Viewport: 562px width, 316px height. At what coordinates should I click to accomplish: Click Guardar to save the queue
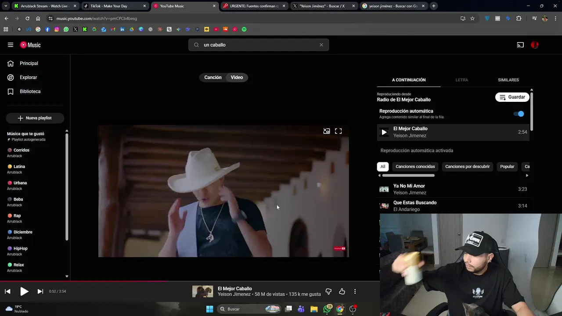(512, 97)
